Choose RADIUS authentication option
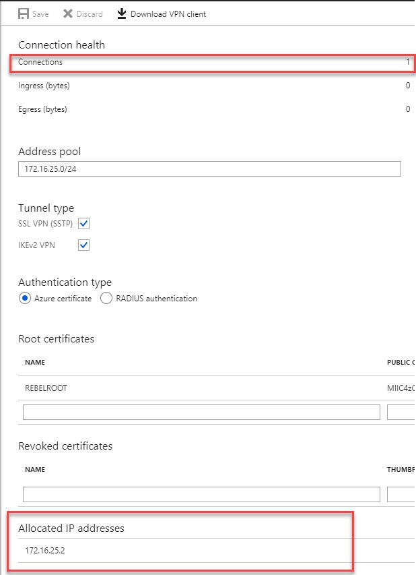Image resolution: width=416 pixels, height=575 pixels. pos(106,298)
